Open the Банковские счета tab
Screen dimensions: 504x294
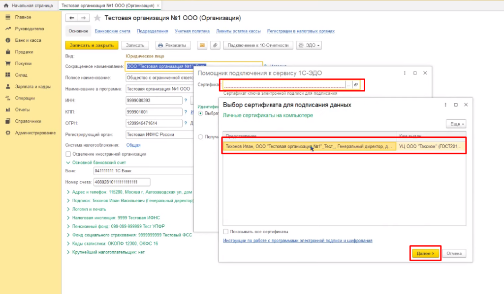[113, 31]
